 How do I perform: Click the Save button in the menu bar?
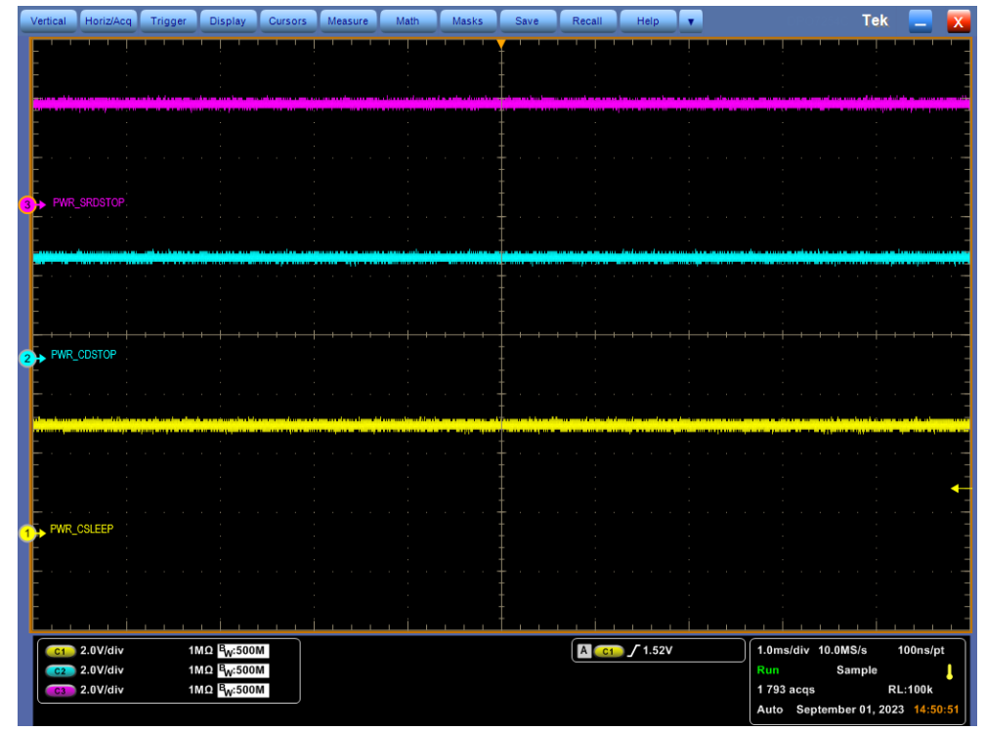[x=527, y=21]
